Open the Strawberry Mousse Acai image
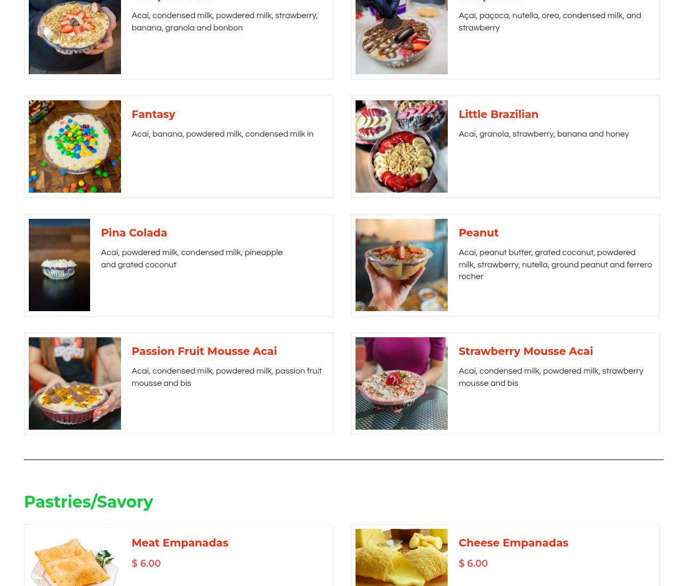This screenshot has width=677, height=586. [x=401, y=383]
